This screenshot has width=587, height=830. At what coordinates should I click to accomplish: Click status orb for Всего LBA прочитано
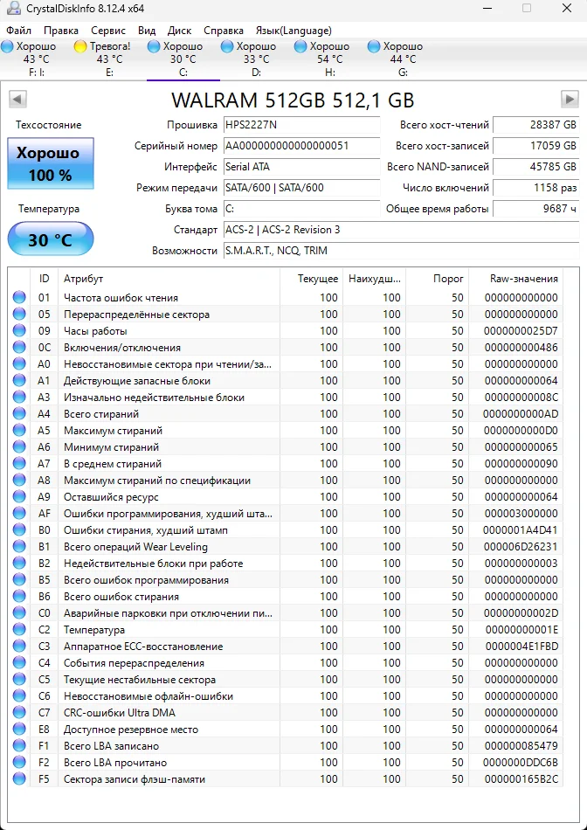(x=19, y=762)
